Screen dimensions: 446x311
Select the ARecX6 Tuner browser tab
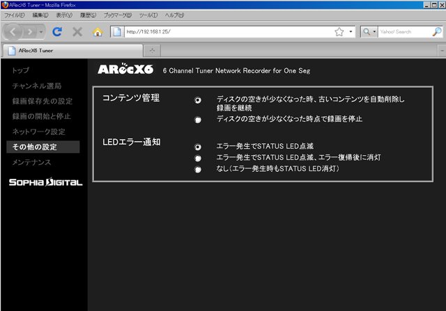pyautogui.click(x=72, y=51)
